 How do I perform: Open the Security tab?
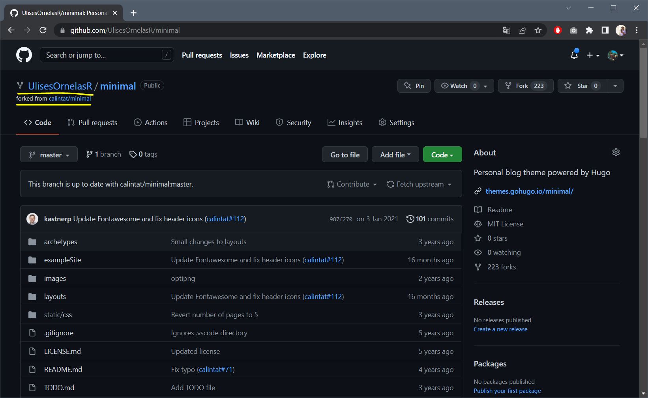coord(293,123)
